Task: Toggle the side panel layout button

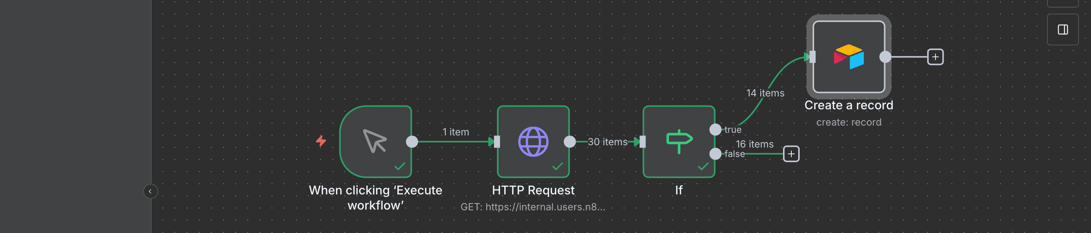Action: (x=1062, y=30)
